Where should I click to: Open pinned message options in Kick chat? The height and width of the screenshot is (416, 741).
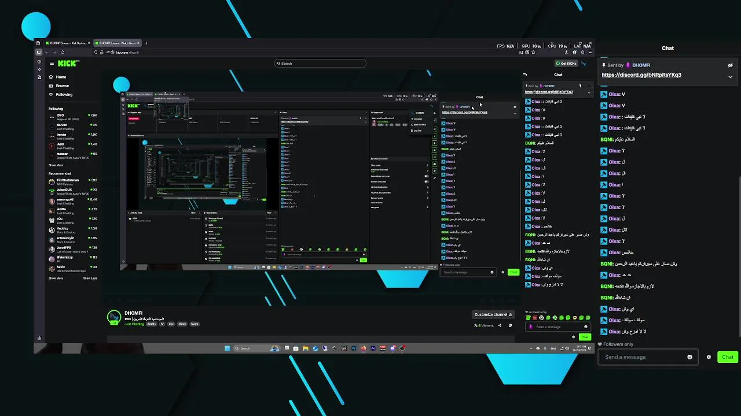589,86
